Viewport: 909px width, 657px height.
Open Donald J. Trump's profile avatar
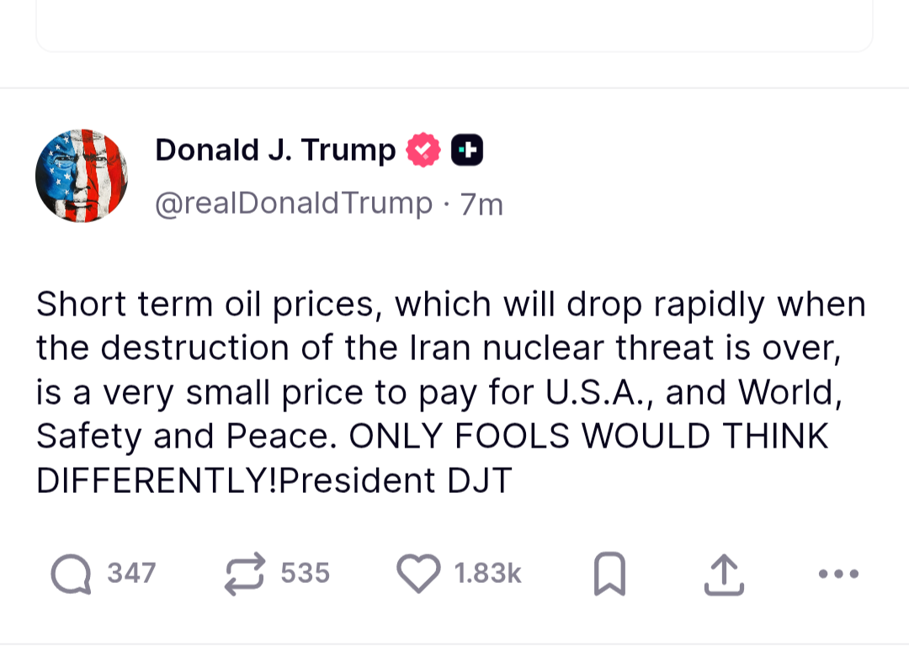pyautogui.click(x=82, y=176)
